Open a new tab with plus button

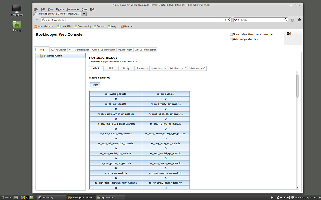(x=84, y=14)
